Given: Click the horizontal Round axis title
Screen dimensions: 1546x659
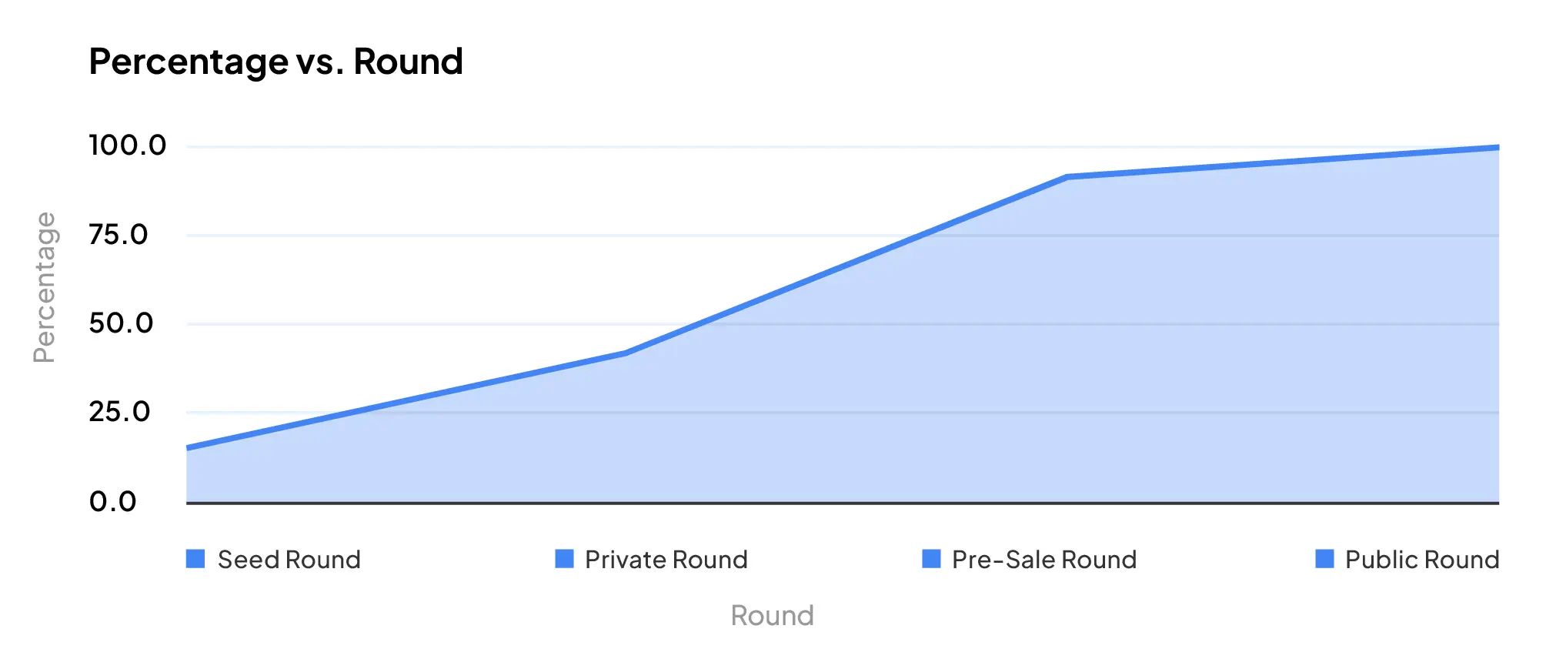Looking at the screenshot, I should click(x=772, y=616).
